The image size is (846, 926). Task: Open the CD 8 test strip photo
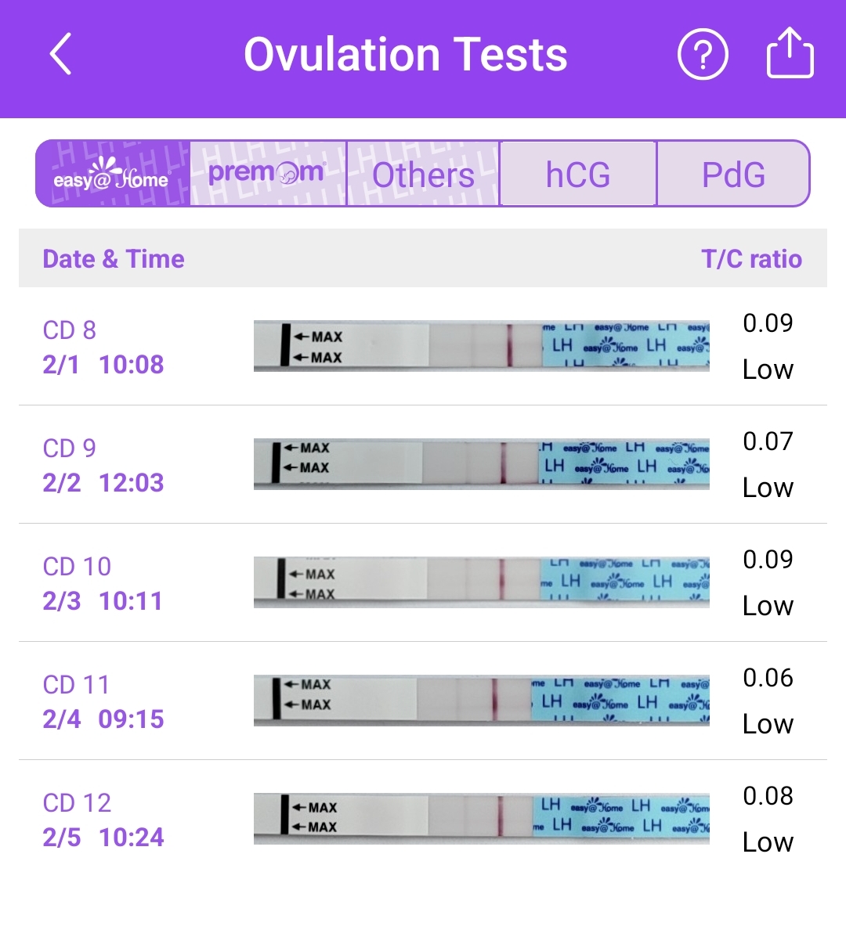pos(481,345)
